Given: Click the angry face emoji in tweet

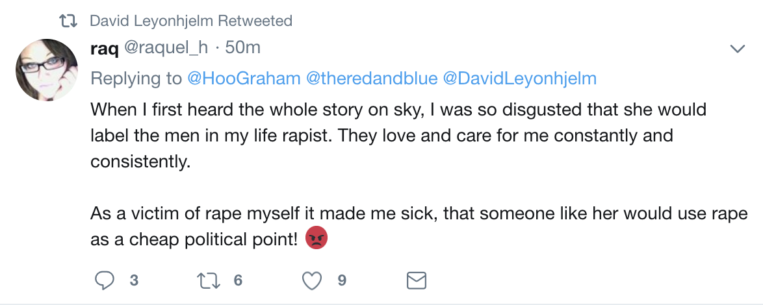Looking at the screenshot, I should [x=316, y=239].
